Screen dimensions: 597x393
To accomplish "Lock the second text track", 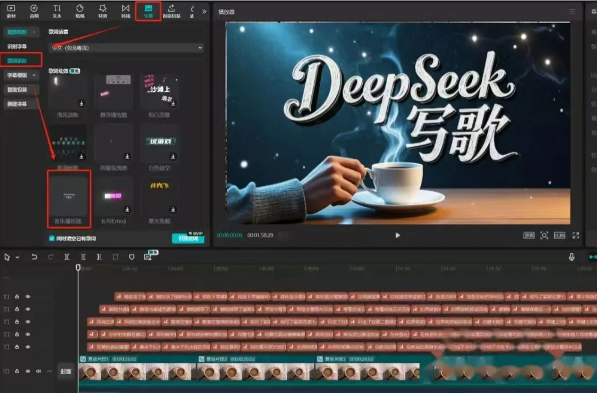I will (17, 309).
